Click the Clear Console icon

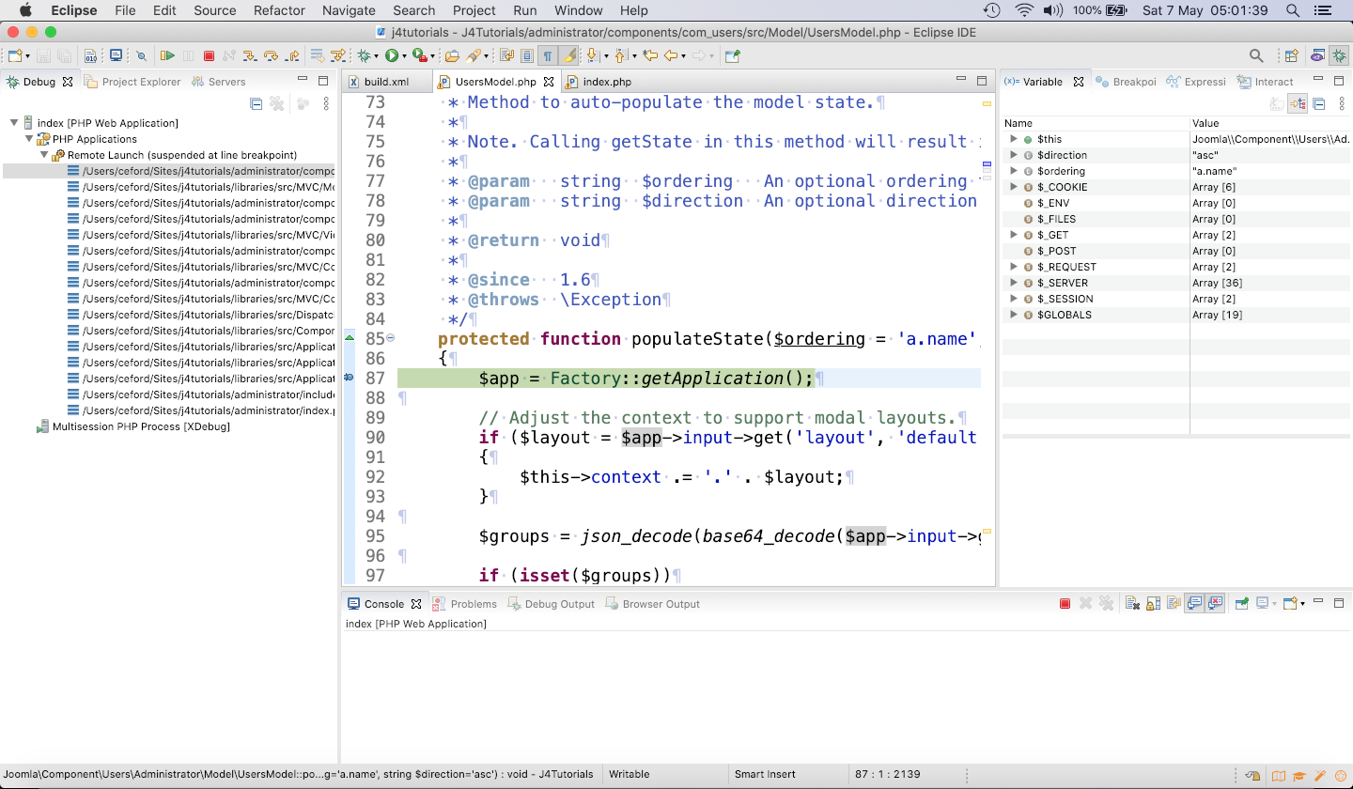(1132, 603)
